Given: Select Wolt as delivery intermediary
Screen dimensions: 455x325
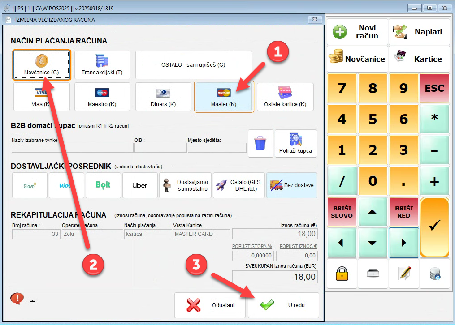Looking at the screenshot, I should (66, 185).
